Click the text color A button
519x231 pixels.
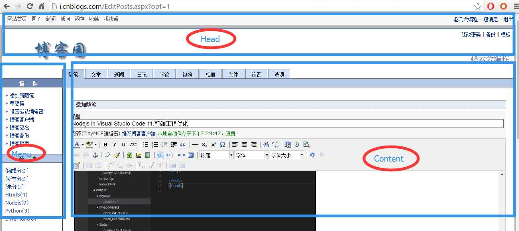[x=77, y=144]
